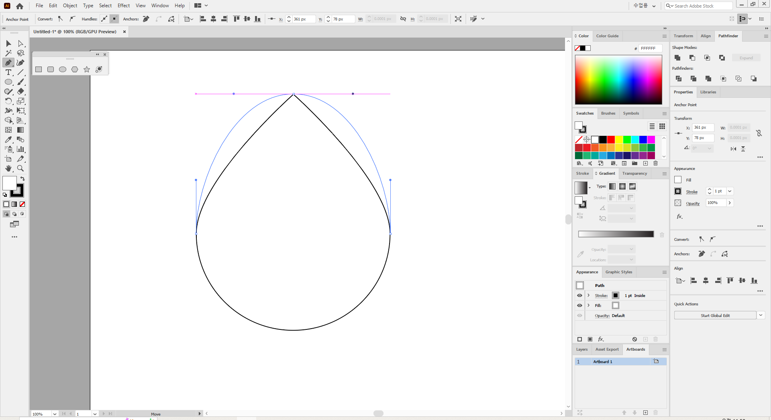Open the Object menu

[70, 6]
